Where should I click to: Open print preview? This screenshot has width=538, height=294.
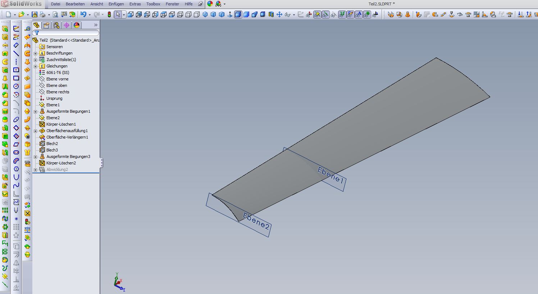55,14
